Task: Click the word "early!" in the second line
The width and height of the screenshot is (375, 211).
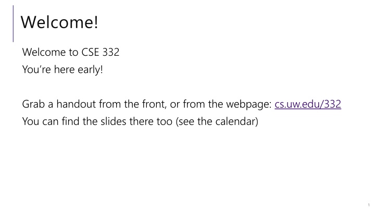Action: click(90, 70)
